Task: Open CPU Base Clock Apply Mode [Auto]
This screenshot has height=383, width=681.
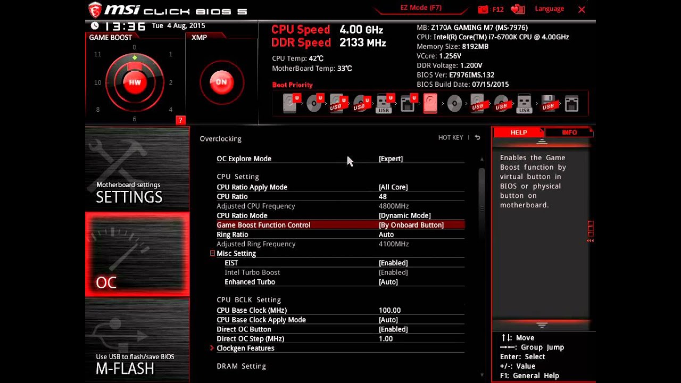Action: 340,320
